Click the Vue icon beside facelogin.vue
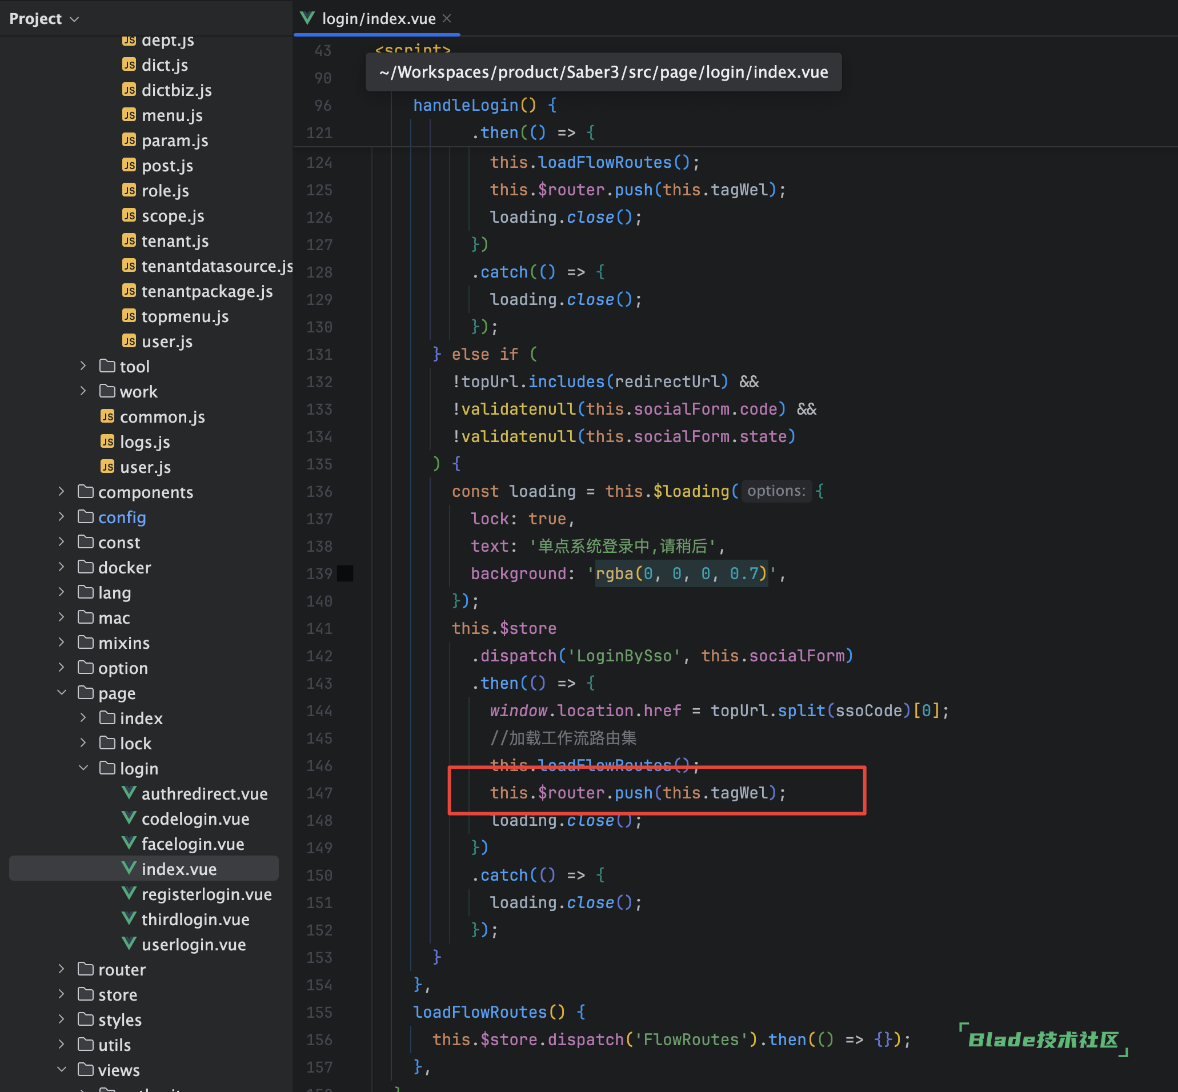The image size is (1178, 1092). [x=129, y=843]
